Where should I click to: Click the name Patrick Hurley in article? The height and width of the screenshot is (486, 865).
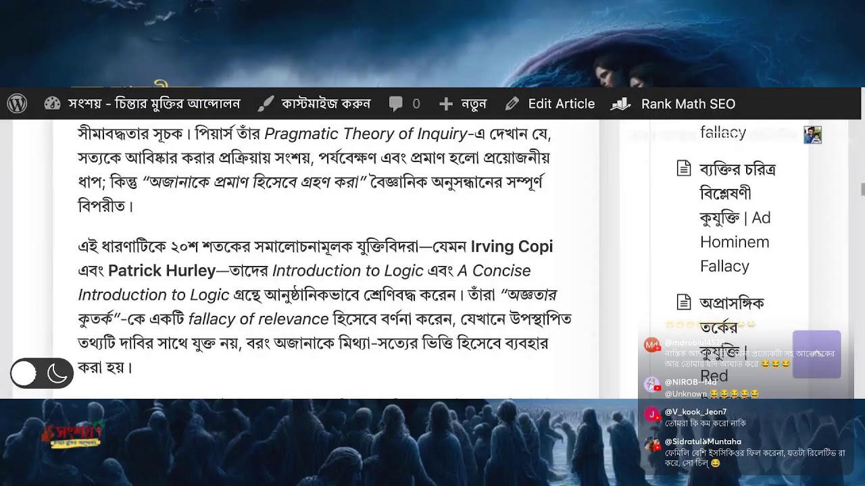point(162,271)
